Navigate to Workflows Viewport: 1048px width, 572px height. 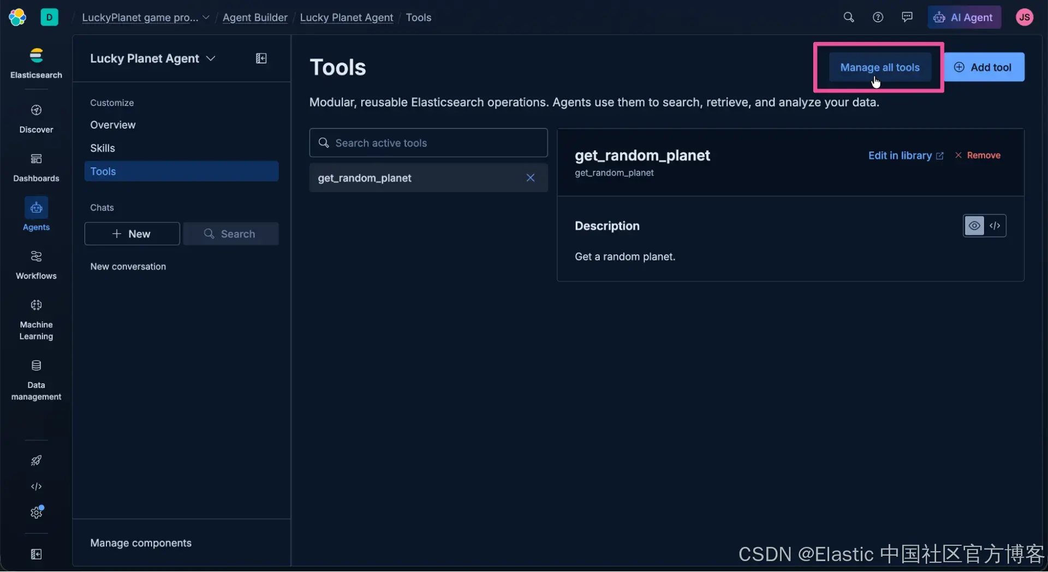point(36,265)
